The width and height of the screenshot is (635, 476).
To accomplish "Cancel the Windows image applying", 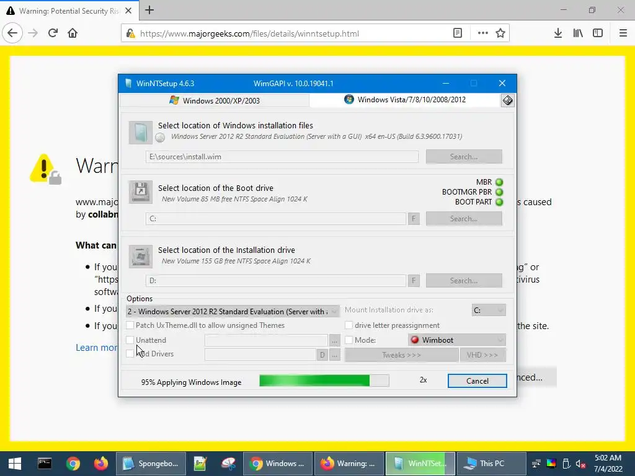I will click(477, 381).
